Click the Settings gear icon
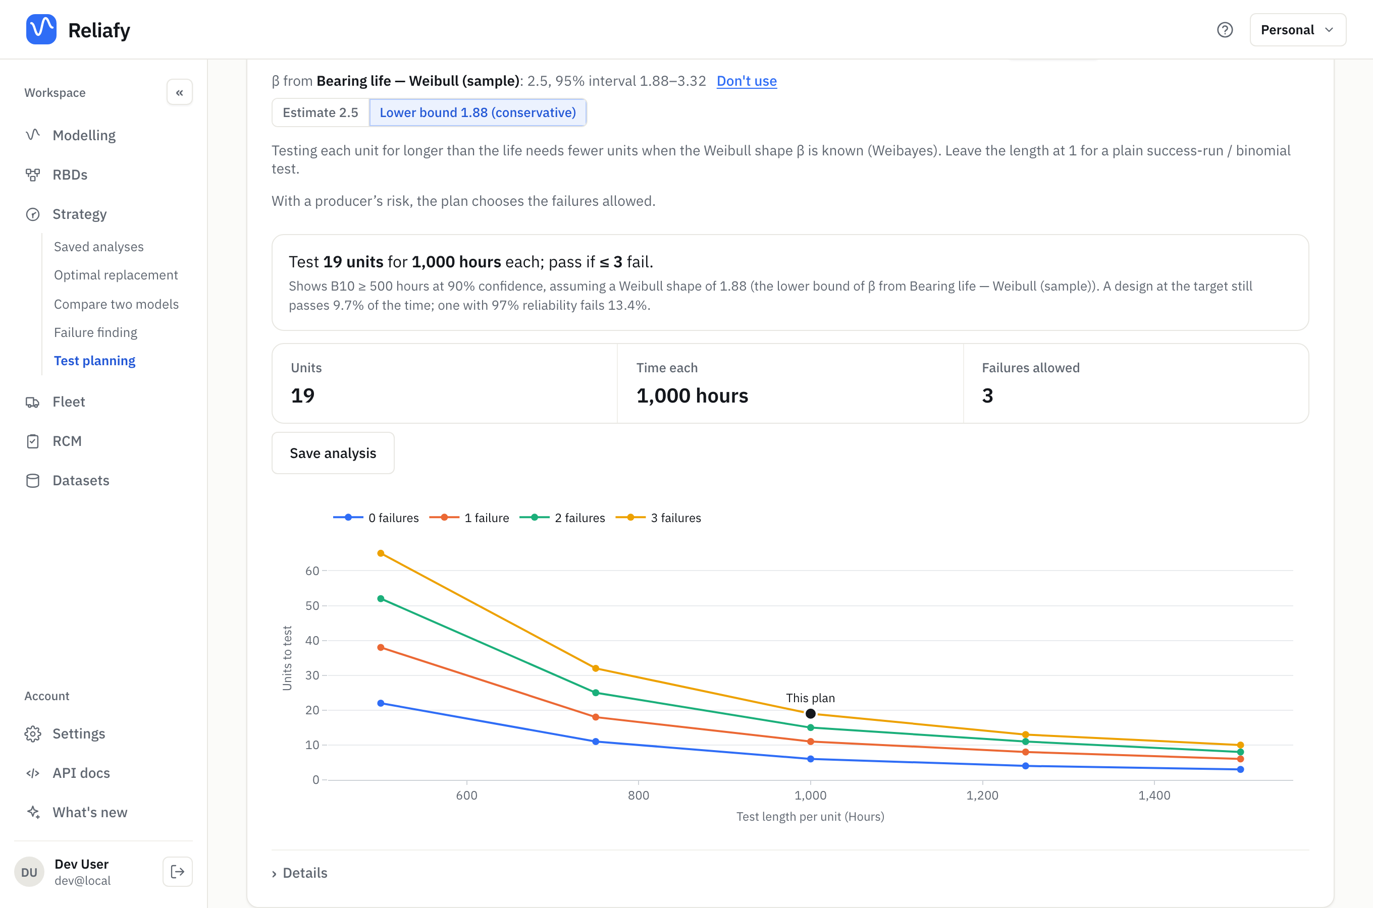Screen dimensions: 1373x908 [x=33, y=733]
